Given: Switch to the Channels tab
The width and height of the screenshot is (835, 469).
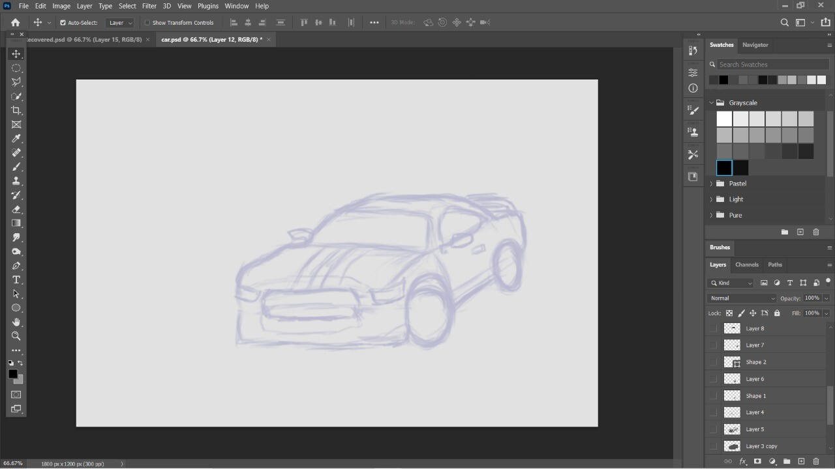Looking at the screenshot, I should click(747, 264).
